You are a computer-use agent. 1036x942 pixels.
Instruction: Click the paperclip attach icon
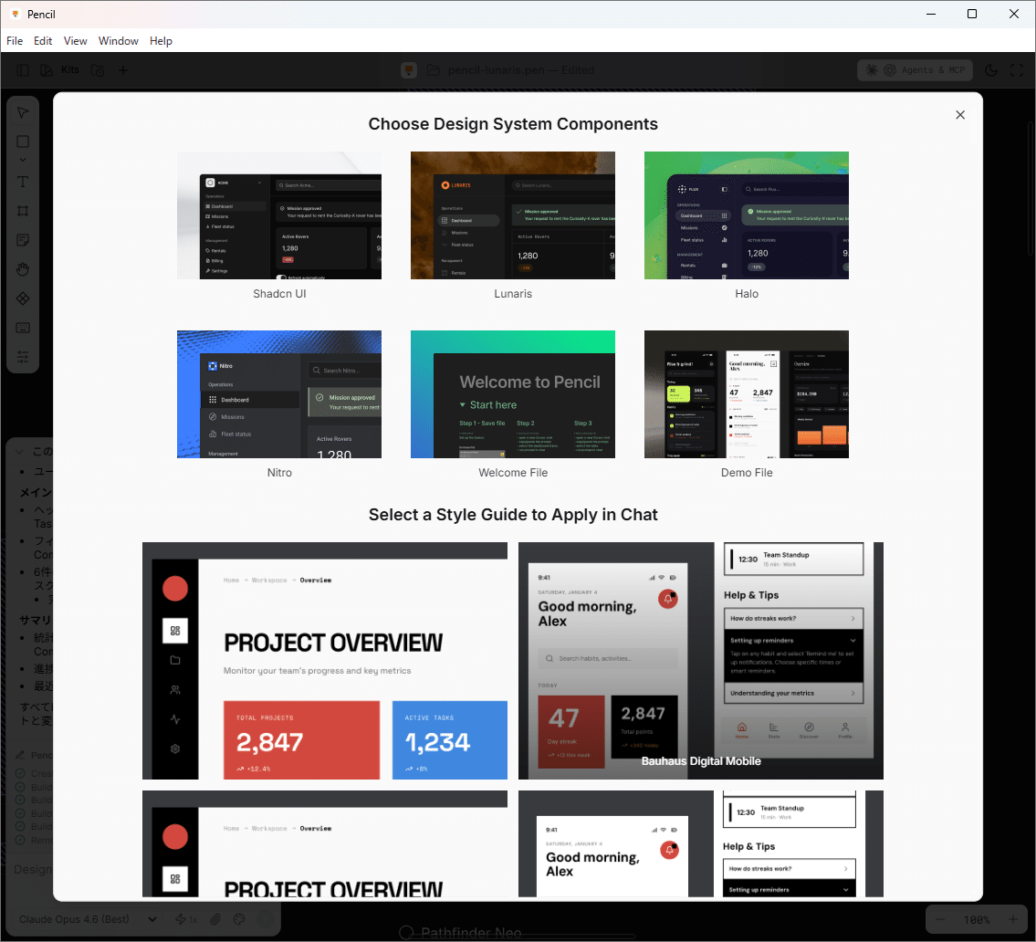click(x=215, y=919)
